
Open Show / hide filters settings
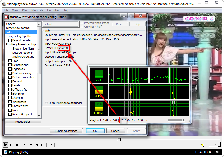pyautogui.click(x=23, y=48)
